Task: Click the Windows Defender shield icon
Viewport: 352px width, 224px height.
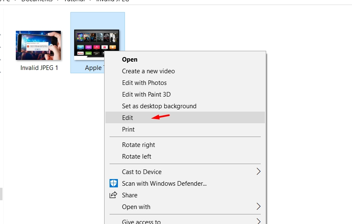Action: point(114,183)
